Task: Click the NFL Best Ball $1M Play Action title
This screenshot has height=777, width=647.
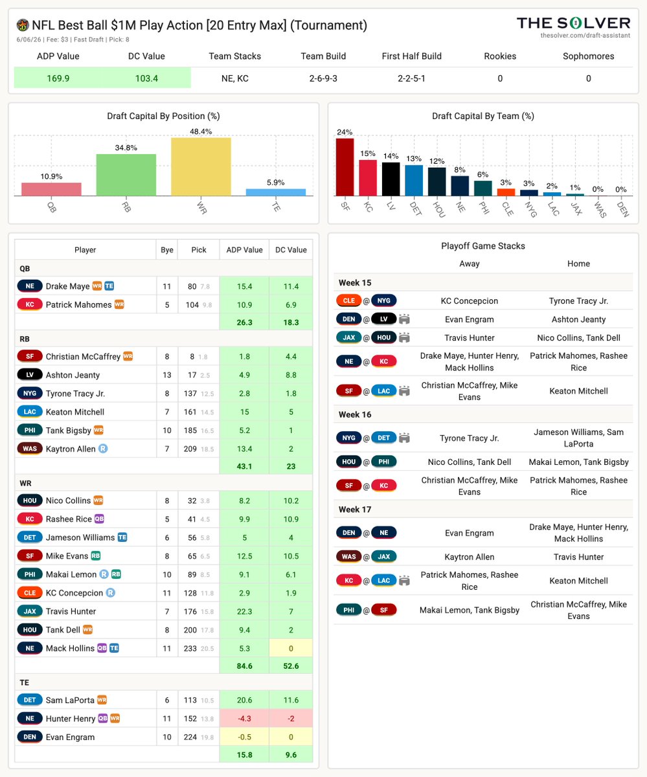Action: (199, 26)
